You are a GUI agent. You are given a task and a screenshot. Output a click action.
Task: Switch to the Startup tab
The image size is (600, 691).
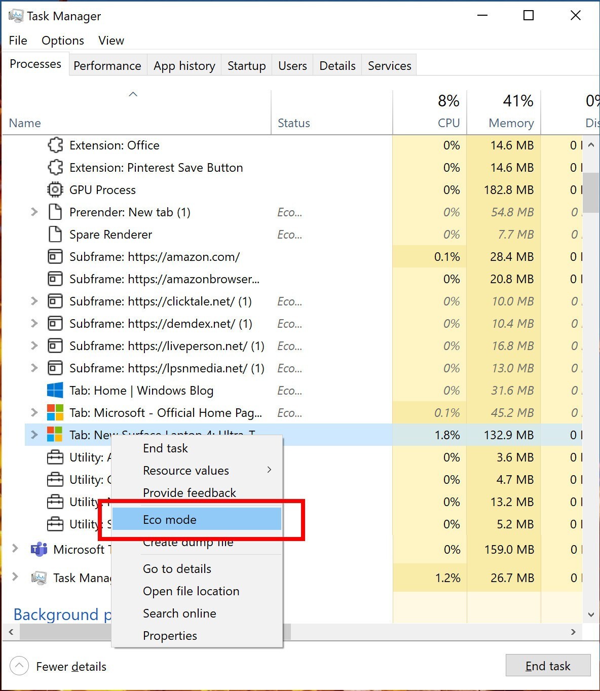click(247, 66)
